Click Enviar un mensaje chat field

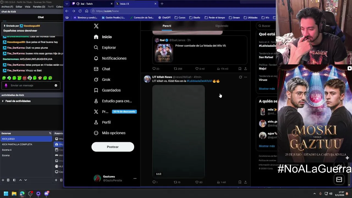(x=31, y=86)
